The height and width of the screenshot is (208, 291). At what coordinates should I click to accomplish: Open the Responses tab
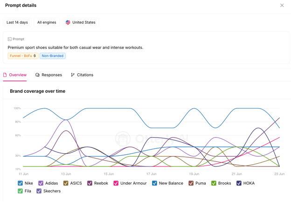coord(48,75)
